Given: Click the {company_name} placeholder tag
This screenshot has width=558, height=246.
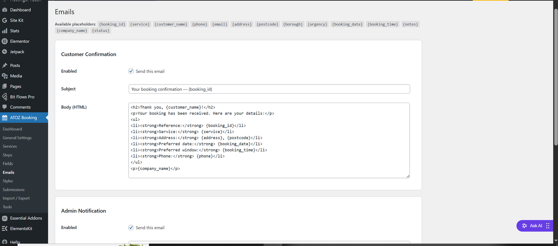Looking at the screenshot, I should [x=72, y=31].
